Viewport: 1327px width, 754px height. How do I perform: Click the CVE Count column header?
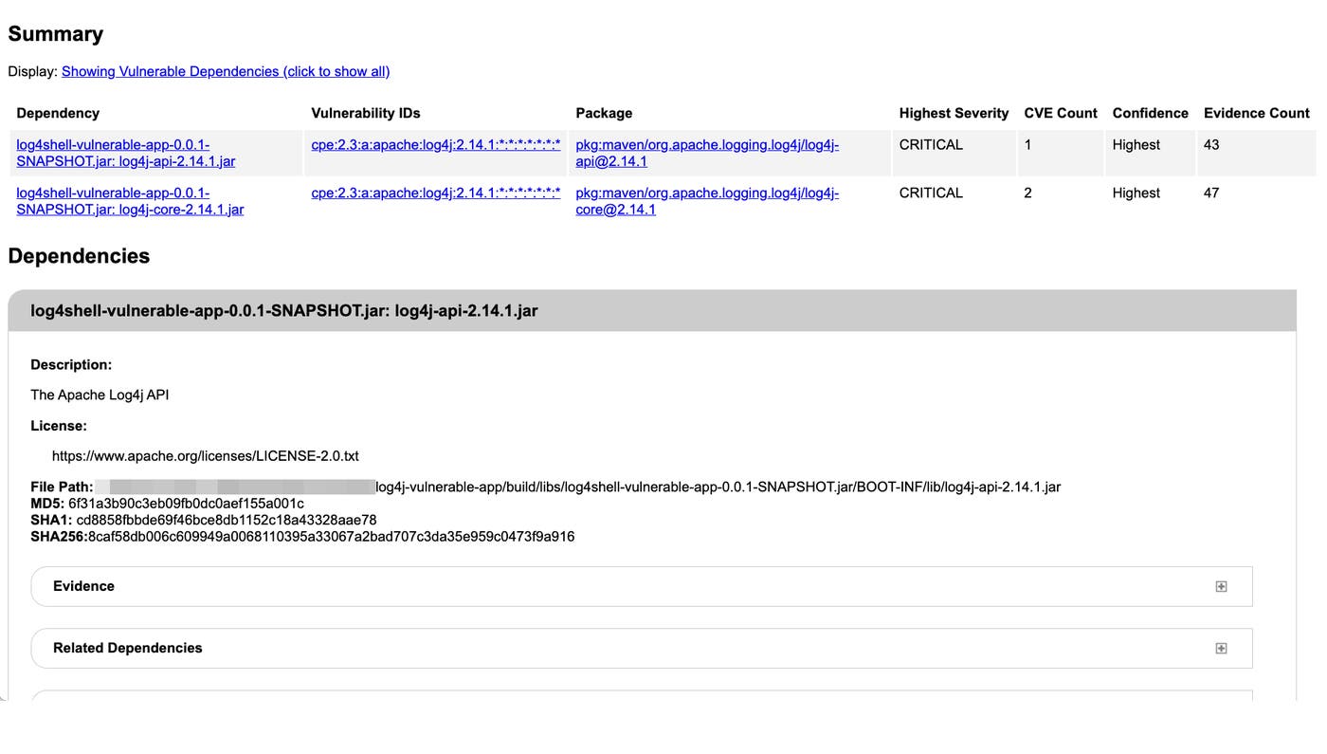coord(1060,113)
